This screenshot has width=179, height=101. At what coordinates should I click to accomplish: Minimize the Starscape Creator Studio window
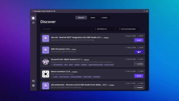(144, 11)
